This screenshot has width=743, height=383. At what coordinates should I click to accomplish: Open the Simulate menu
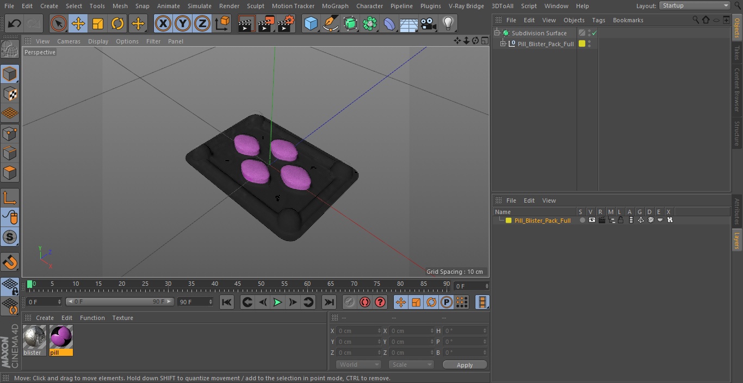click(x=199, y=5)
